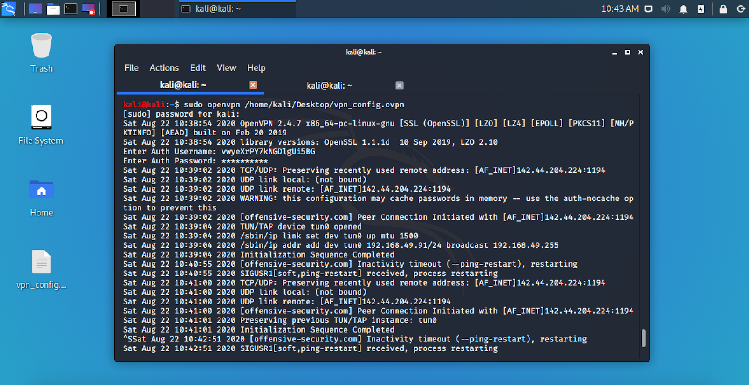This screenshot has height=385, width=749.
Task: Click the Auth Username value vwyeXrPY7kNGDlgUi5BG
Action: (x=268, y=151)
